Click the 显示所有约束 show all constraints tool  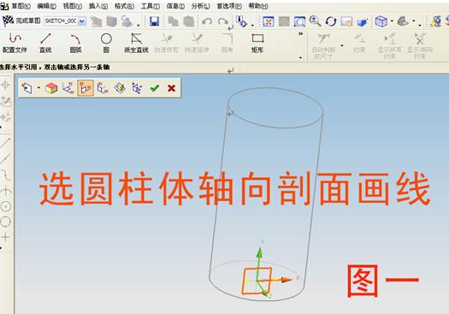pos(390,46)
